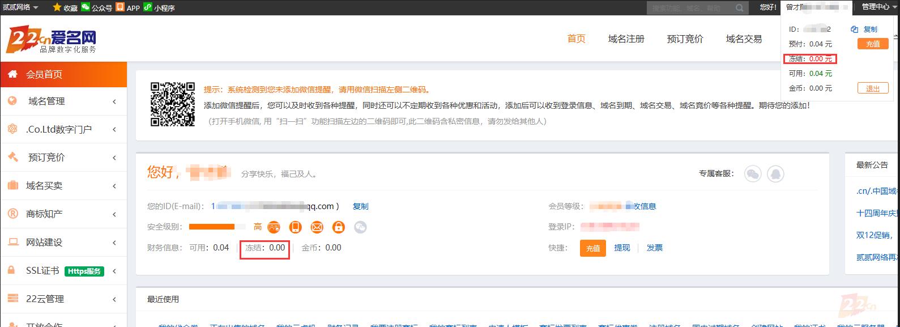900x327 pixels.
Task: Click 预付: 0.04 元 in popup
Action: (811, 44)
